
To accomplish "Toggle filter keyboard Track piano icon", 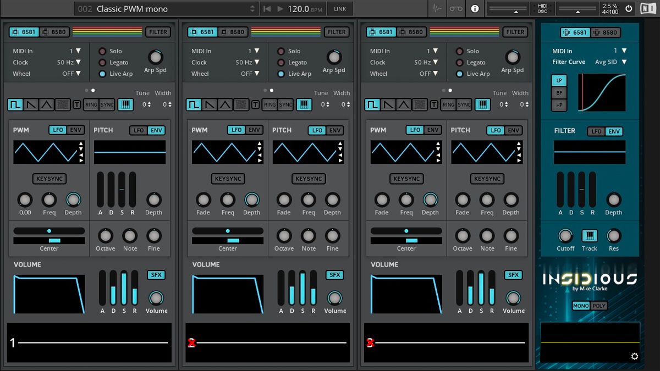I will click(x=590, y=236).
